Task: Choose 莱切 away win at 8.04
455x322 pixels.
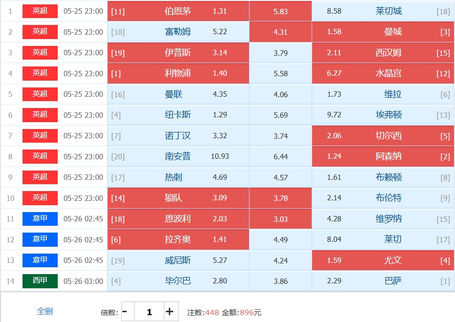Action: [383, 239]
